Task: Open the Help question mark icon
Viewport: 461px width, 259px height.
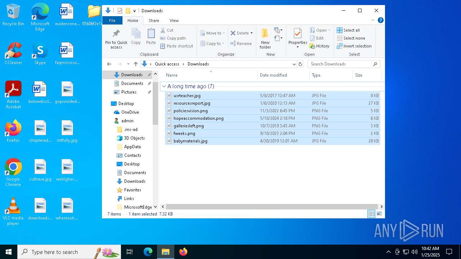Action: 380,21
